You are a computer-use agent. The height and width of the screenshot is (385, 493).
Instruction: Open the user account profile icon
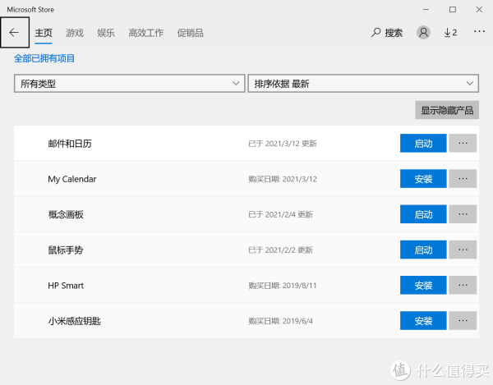(423, 32)
